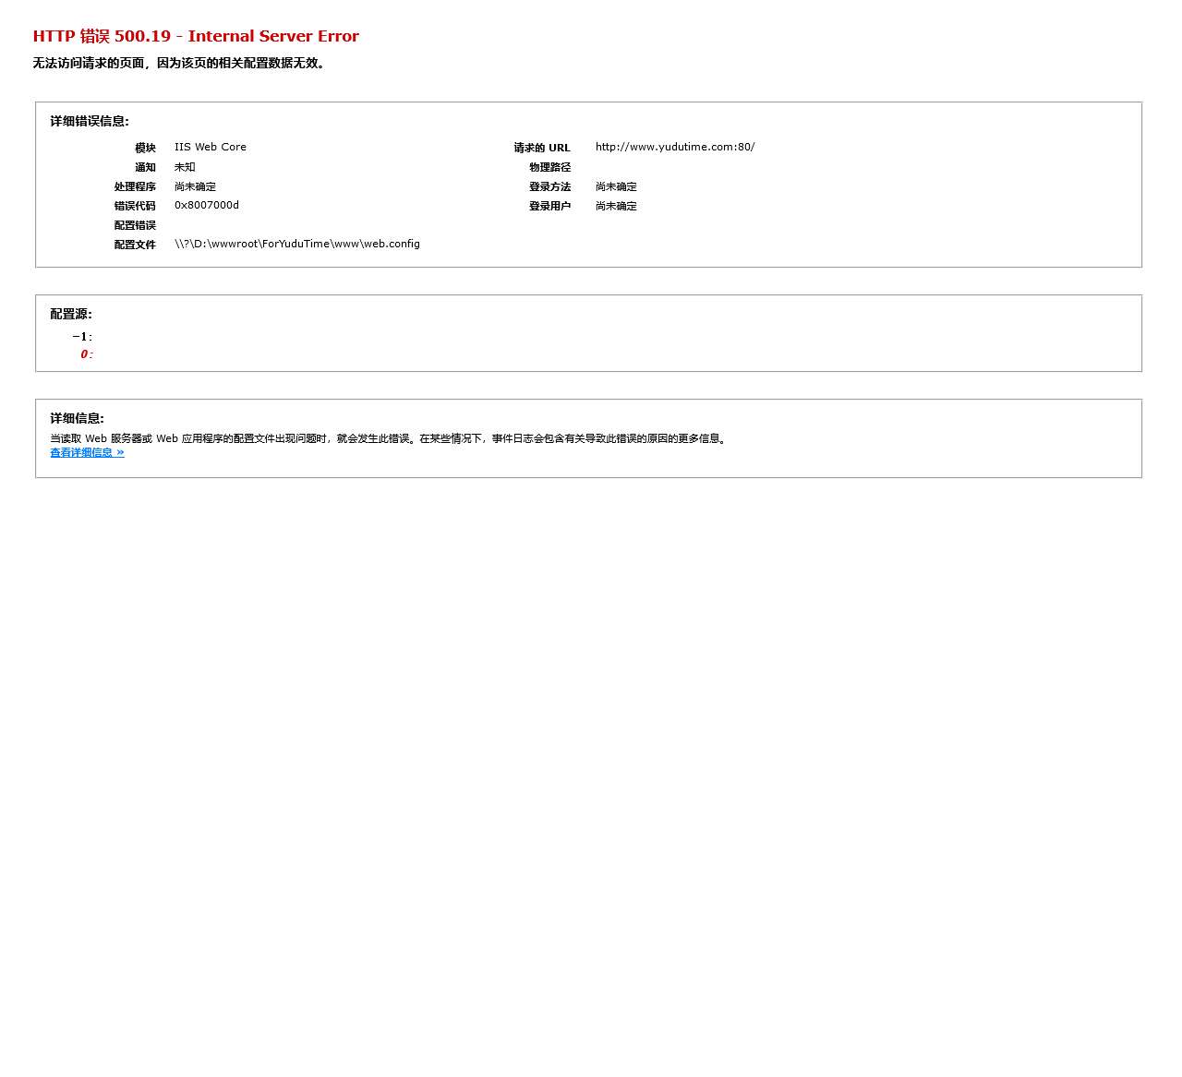Click the 错误代码 label

point(135,206)
